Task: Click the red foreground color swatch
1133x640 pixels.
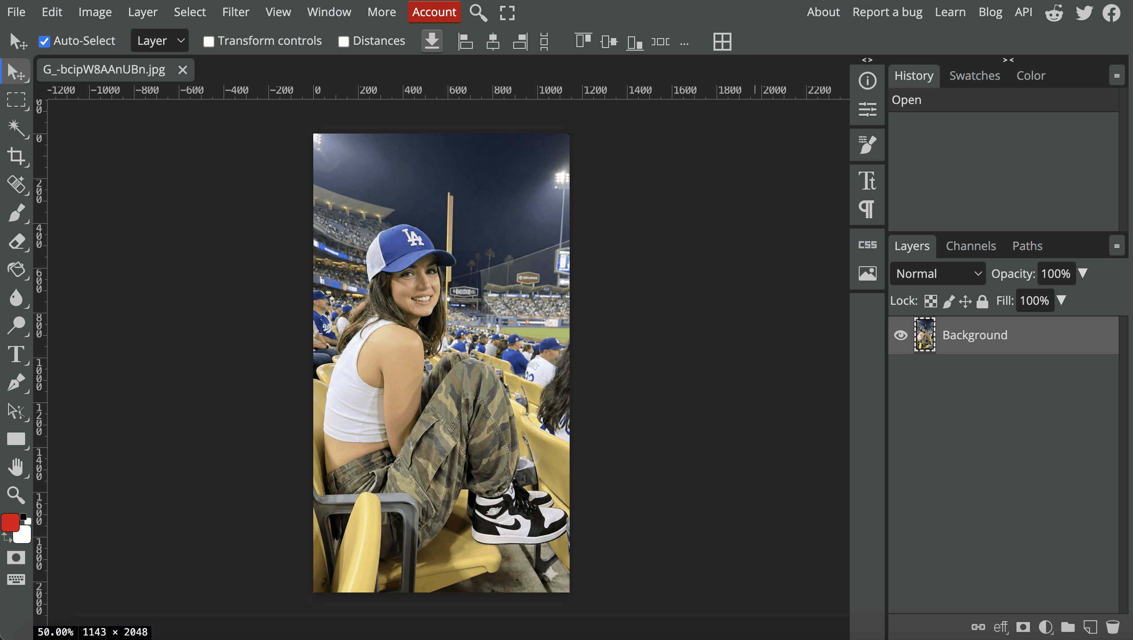Action: (10, 523)
